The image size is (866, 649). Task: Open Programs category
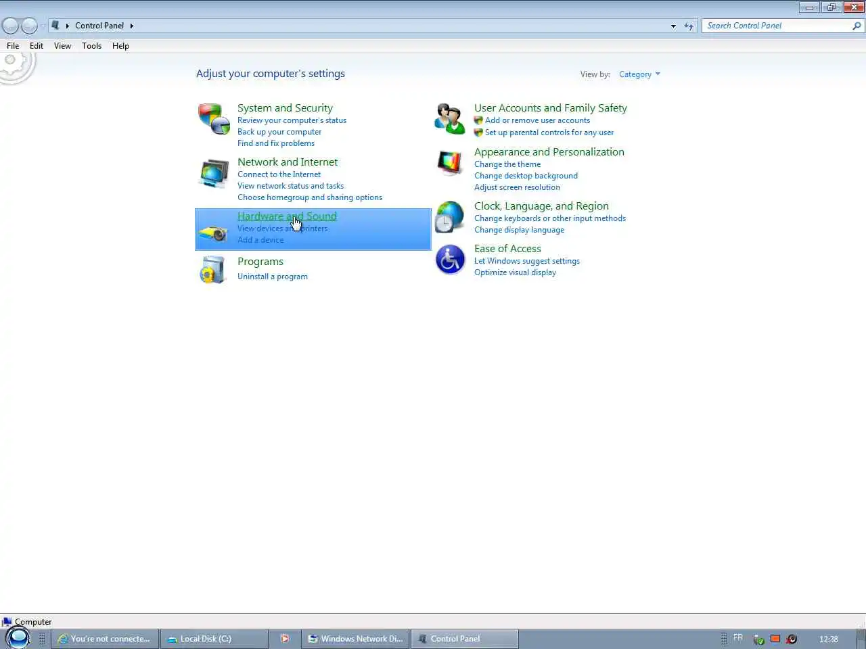click(x=260, y=262)
